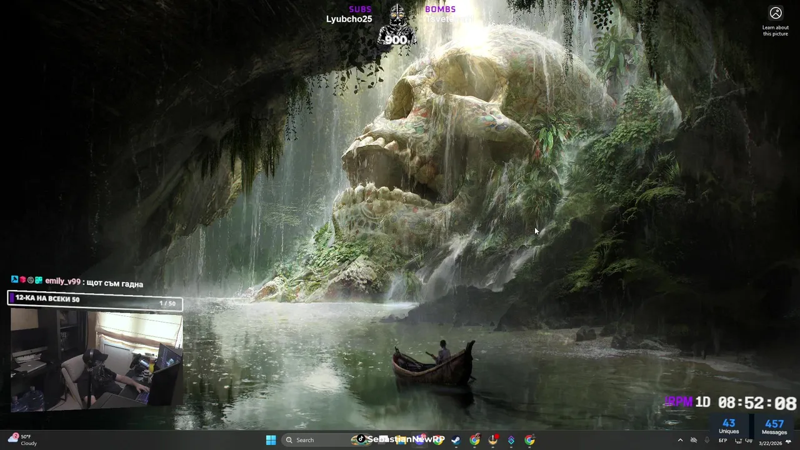800x450 pixels.
Task: Open the calendar via date 3/22/2026
Action: [x=771, y=443]
